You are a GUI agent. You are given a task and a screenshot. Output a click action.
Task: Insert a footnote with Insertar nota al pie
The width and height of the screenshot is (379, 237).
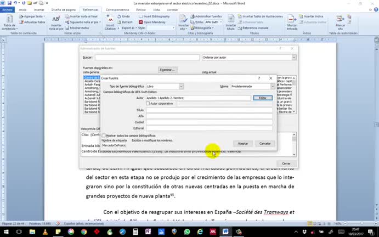(x=56, y=22)
